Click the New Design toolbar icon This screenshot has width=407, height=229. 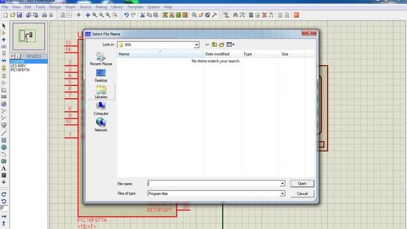(x=6, y=15)
